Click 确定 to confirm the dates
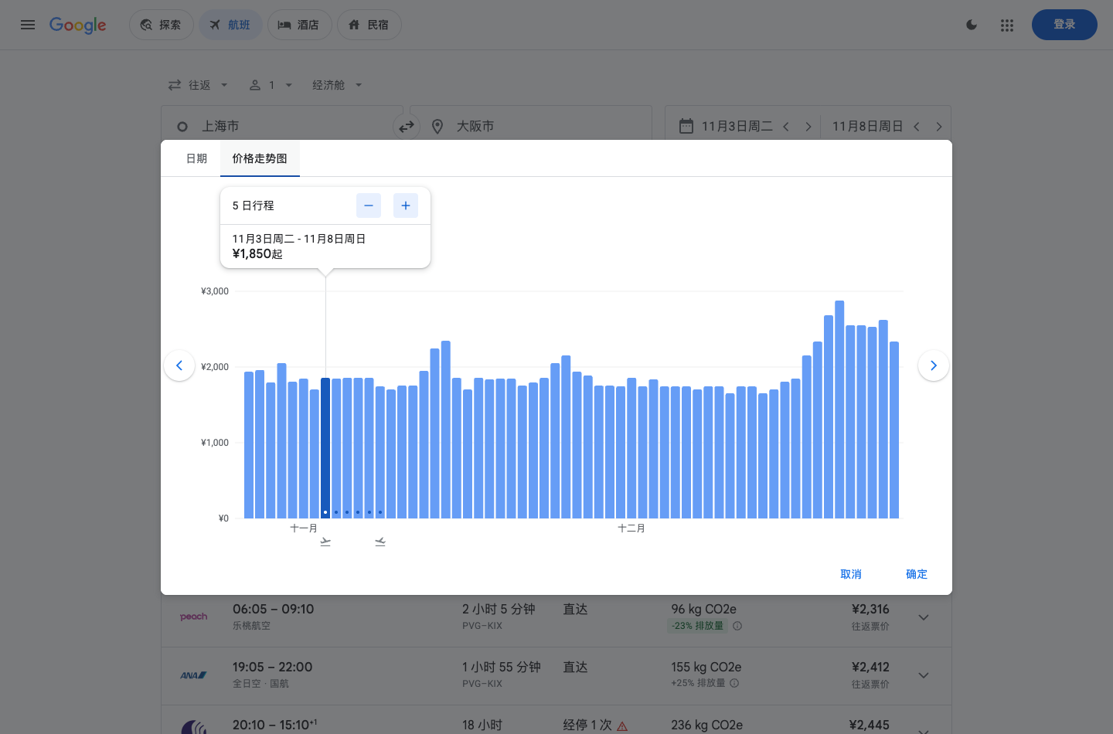The image size is (1113, 734). (x=917, y=574)
